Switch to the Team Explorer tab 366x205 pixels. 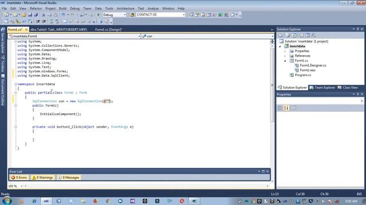(322, 88)
